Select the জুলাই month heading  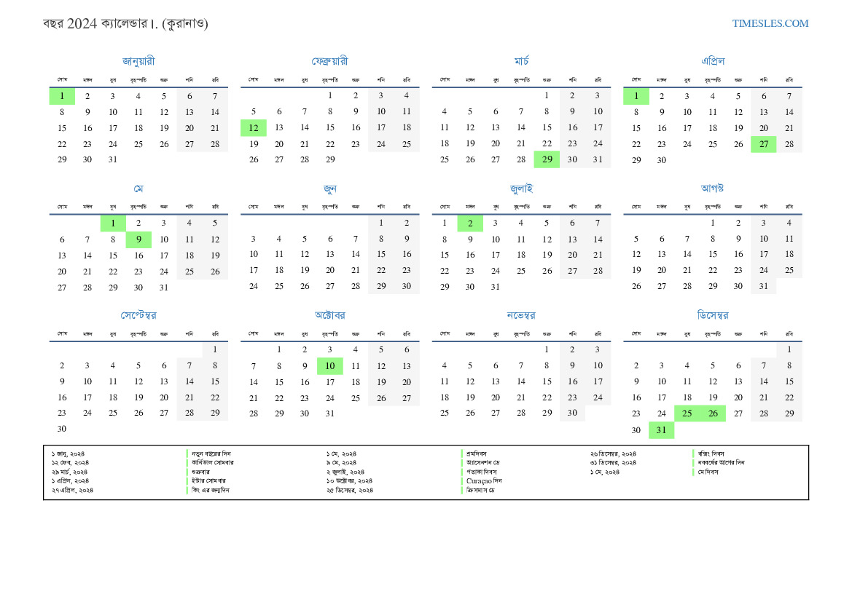pyautogui.click(x=521, y=189)
